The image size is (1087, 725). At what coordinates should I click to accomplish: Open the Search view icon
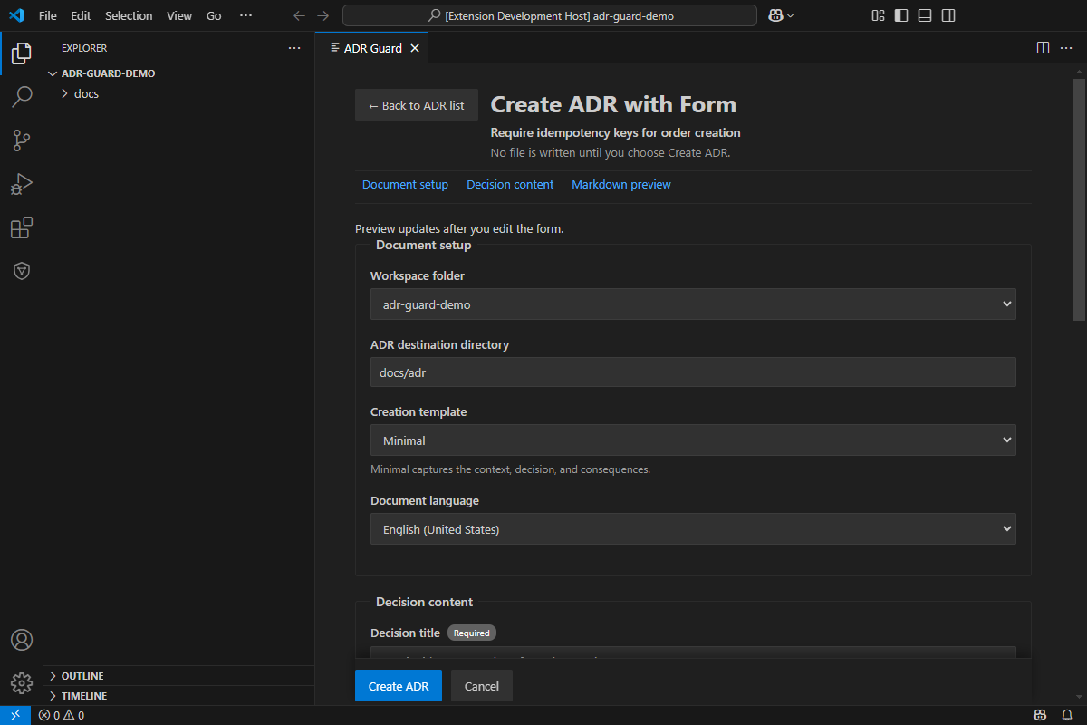[x=22, y=97]
